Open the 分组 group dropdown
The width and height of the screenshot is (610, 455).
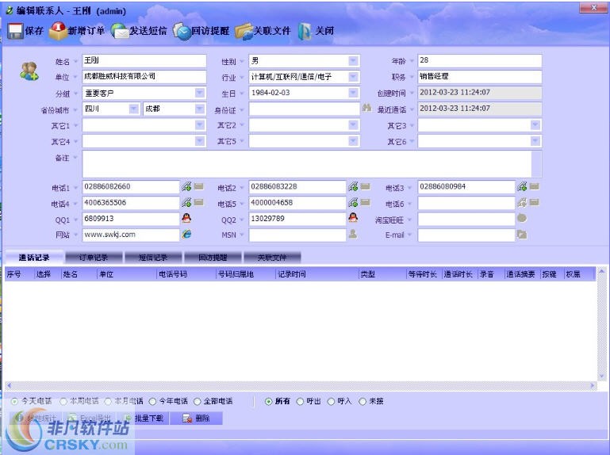coord(200,93)
